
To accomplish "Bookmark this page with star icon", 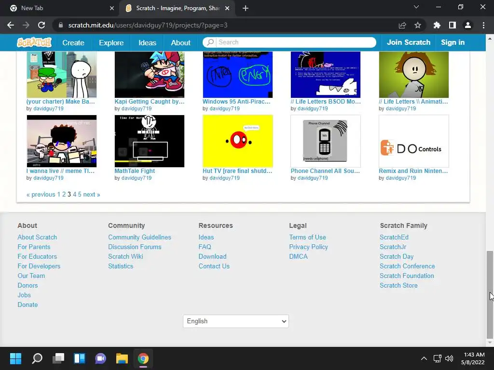I will pos(418,25).
